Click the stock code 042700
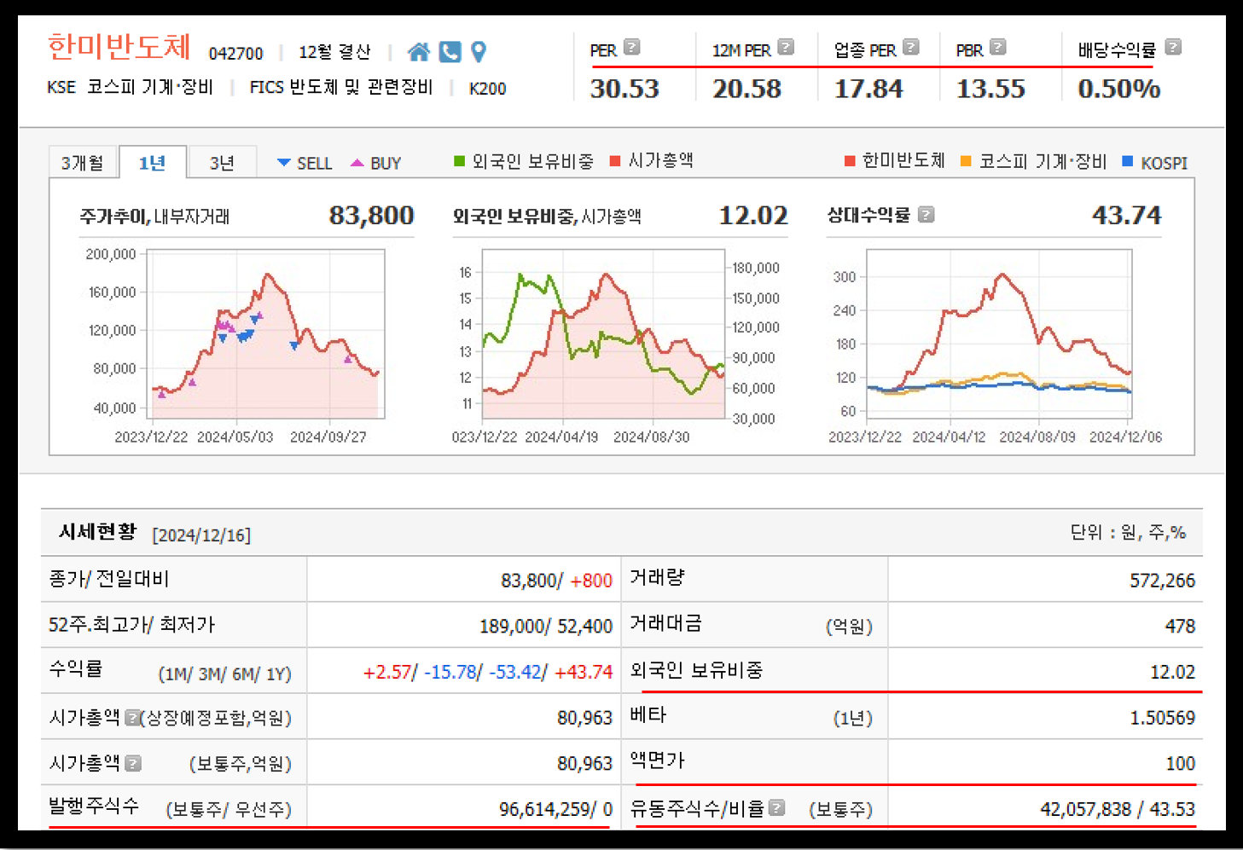This screenshot has width=1243, height=850. (x=235, y=54)
